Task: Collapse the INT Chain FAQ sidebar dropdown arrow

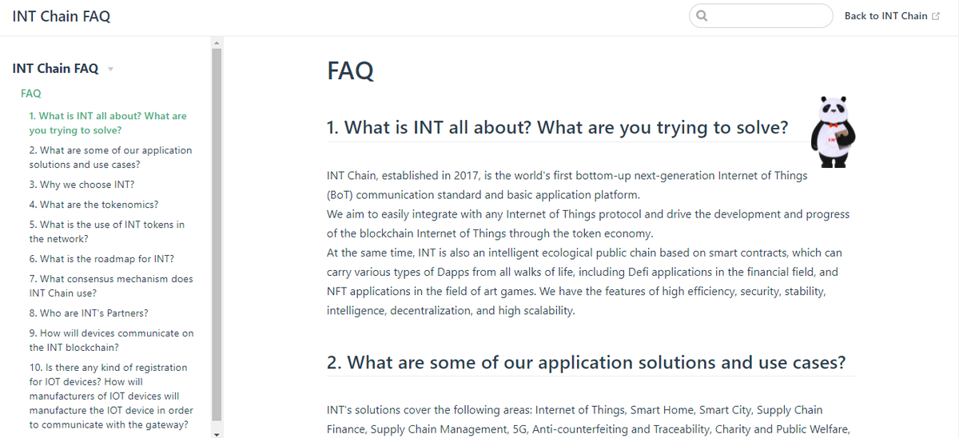Action: [110, 70]
